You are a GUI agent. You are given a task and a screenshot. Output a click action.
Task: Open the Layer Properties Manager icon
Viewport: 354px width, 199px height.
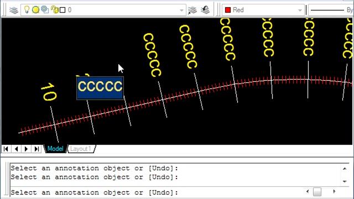coord(13,10)
